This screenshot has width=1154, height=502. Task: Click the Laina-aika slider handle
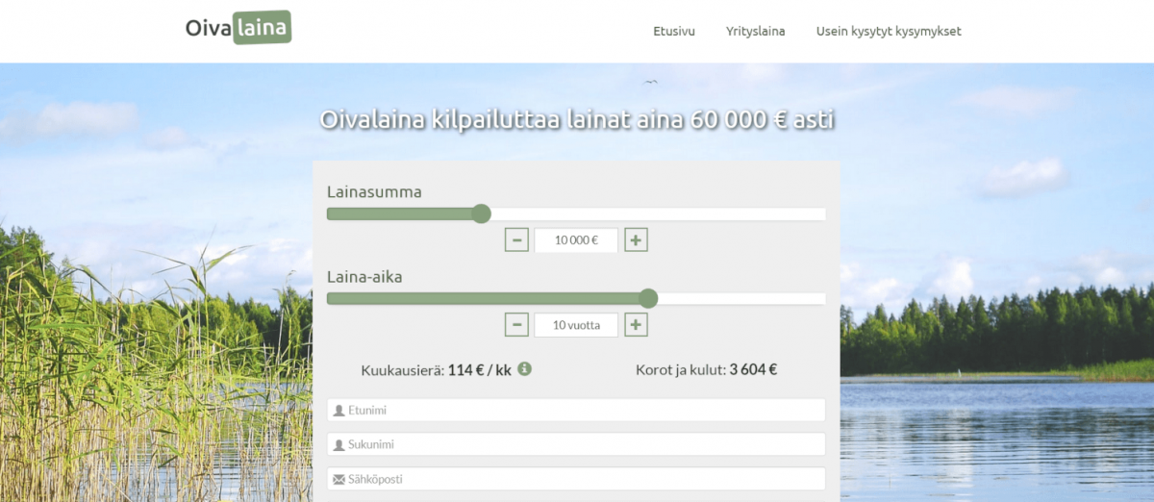648,298
